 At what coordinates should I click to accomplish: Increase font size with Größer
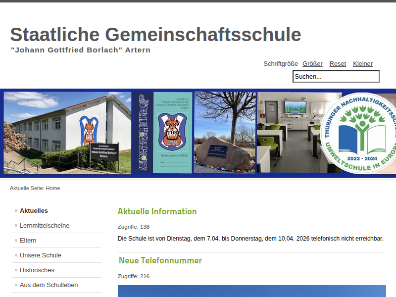click(x=312, y=64)
